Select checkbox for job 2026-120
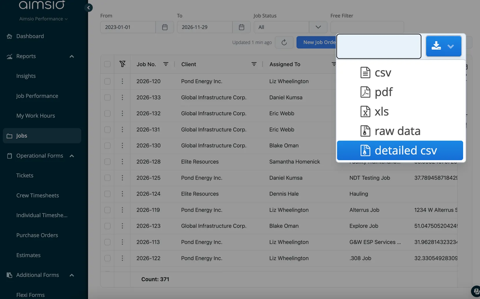The image size is (480, 299). pyautogui.click(x=107, y=81)
